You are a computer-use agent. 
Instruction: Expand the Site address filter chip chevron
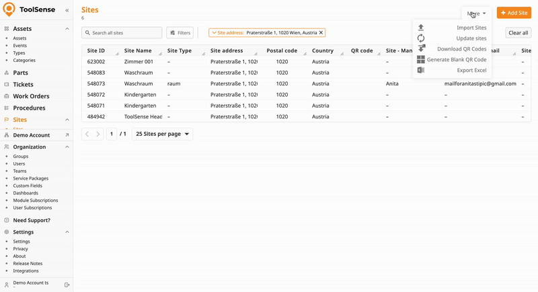pyautogui.click(x=214, y=32)
